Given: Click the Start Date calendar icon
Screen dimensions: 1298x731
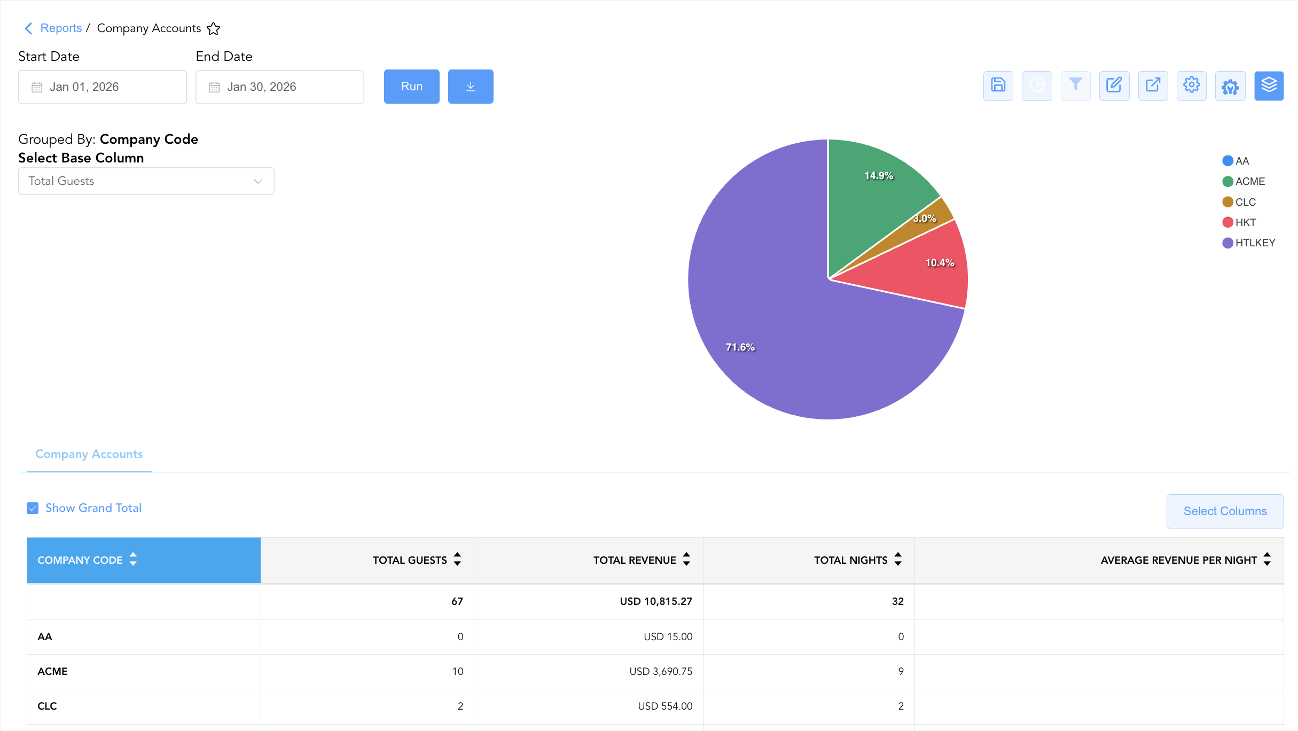Looking at the screenshot, I should [37, 87].
